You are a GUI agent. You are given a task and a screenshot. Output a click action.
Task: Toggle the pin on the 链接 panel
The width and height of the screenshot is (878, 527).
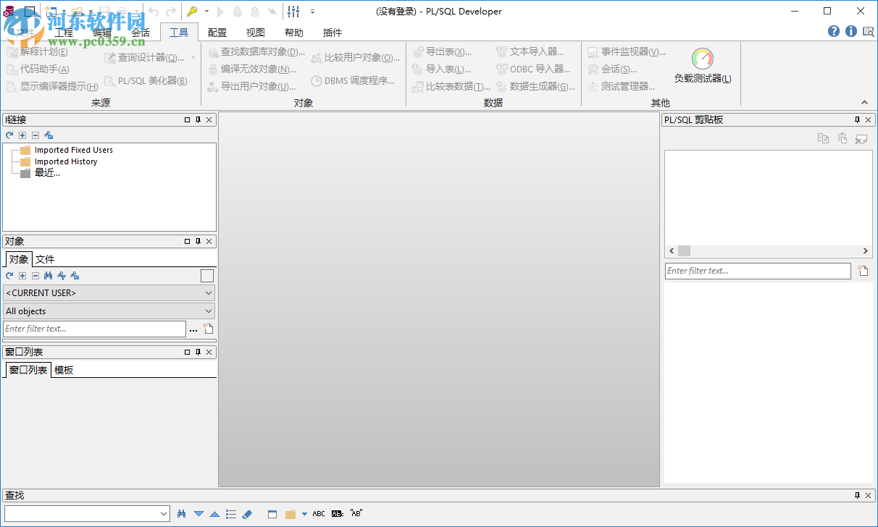pos(197,119)
